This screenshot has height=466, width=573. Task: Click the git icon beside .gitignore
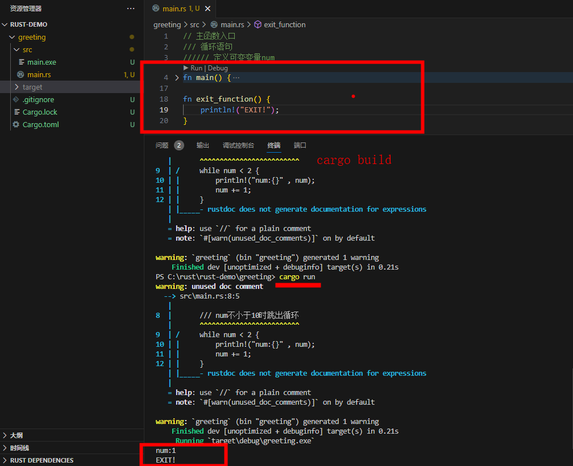(16, 99)
